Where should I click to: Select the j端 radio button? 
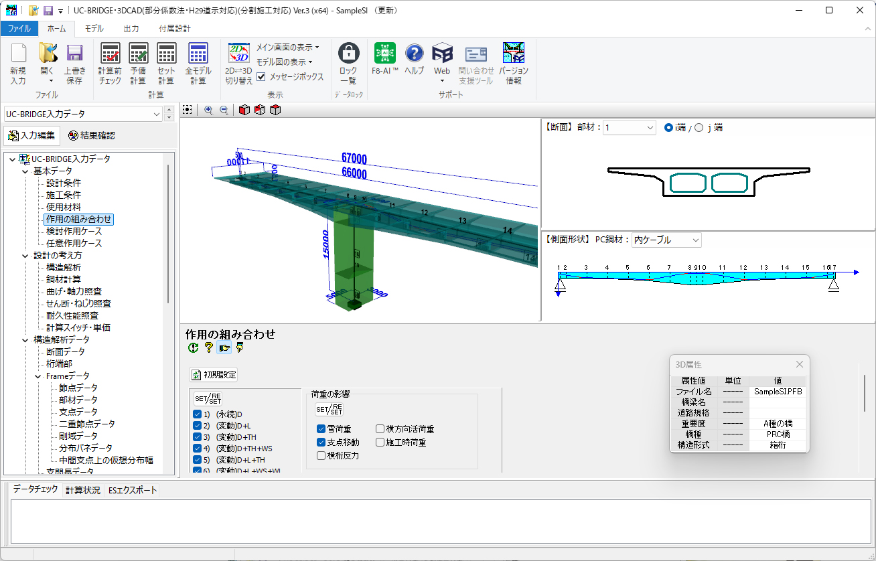pyautogui.click(x=699, y=128)
